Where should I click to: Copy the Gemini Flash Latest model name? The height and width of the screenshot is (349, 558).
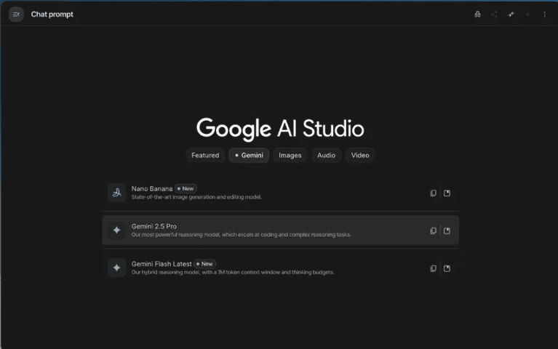433,268
